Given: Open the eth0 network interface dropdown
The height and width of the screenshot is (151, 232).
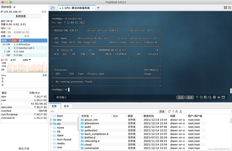Looking at the screenshot, I should click(x=27, y=60).
